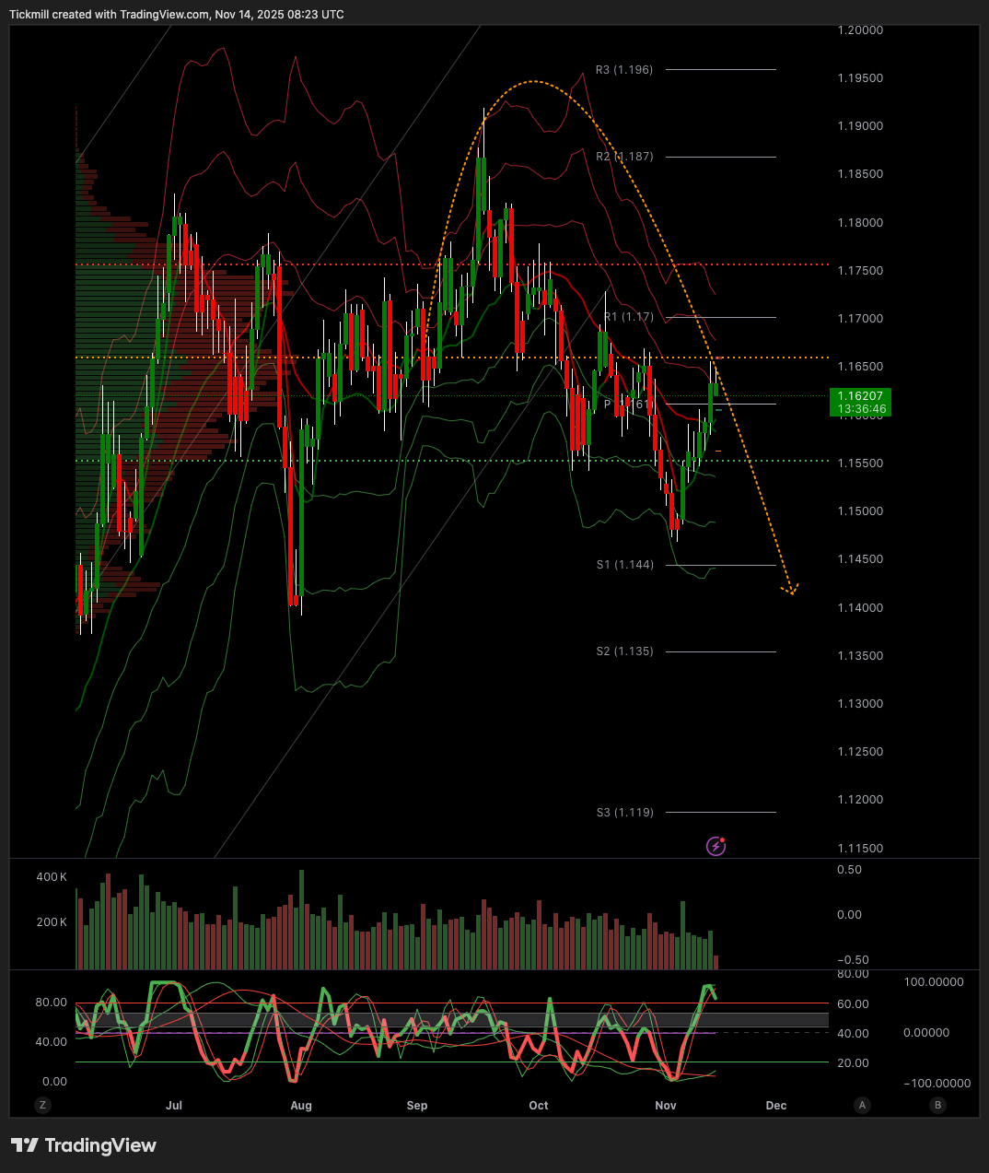The width and height of the screenshot is (989, 1173).
Task: Select the R1 (1.17) resistance label
Action: (x=629, y=317)
